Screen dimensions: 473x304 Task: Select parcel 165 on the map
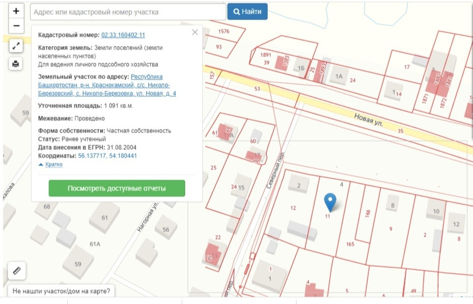pyautogui.click(x=350, y=244)
